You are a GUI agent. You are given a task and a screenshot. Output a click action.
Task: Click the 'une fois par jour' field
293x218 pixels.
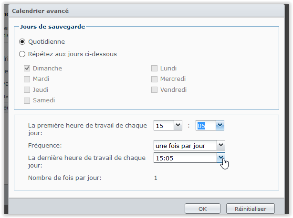185,145
